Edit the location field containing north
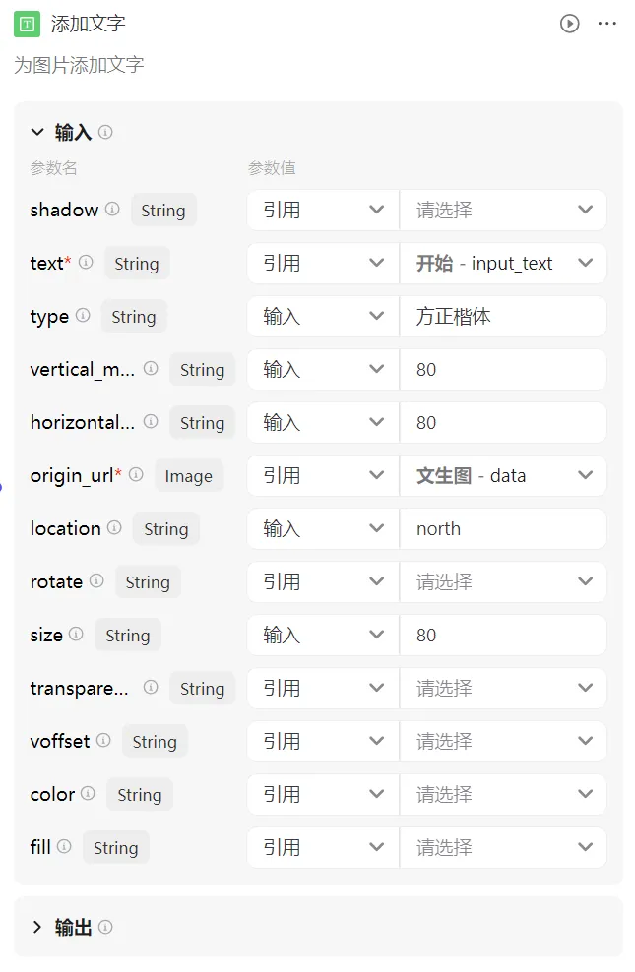This screenshot has width=635, height=972. tap(503, 528)
